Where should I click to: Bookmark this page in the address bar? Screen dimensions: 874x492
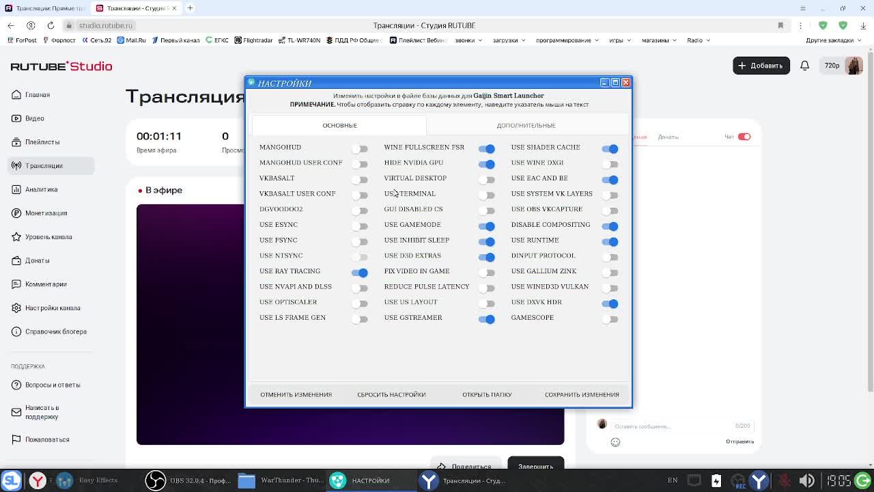click(x=780, y=25)
